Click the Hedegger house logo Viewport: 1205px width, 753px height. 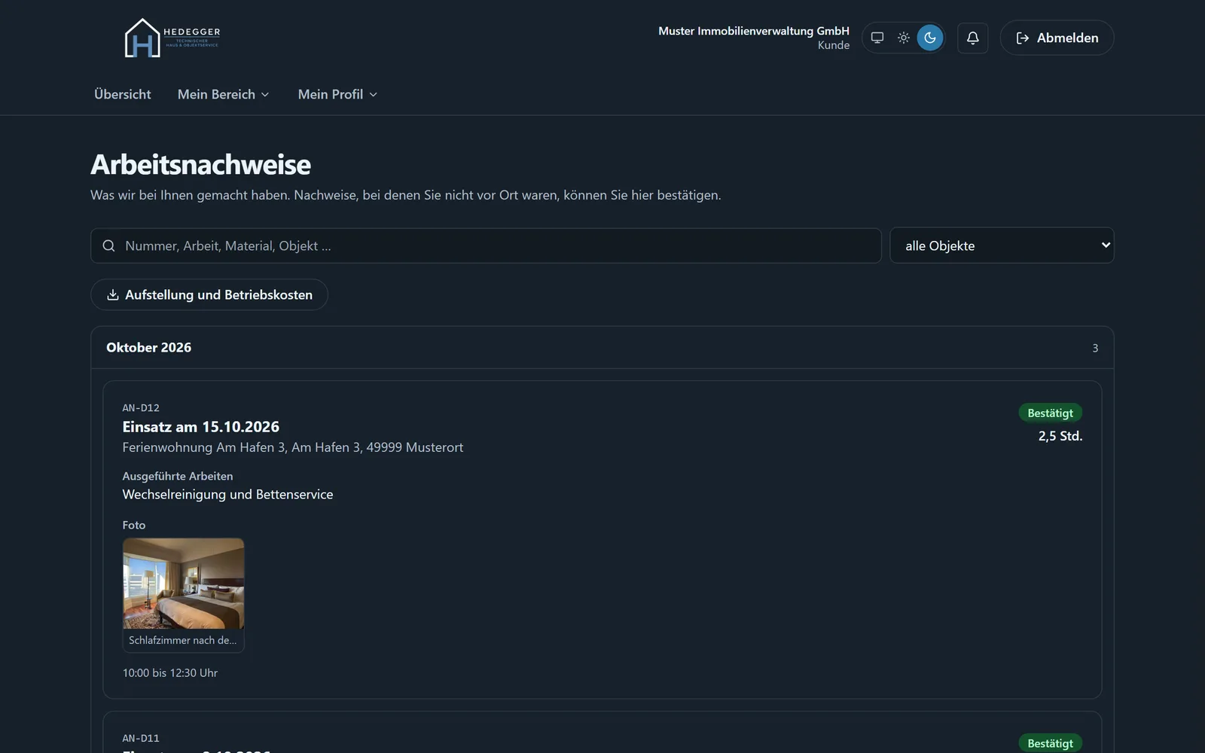(172, 38)
